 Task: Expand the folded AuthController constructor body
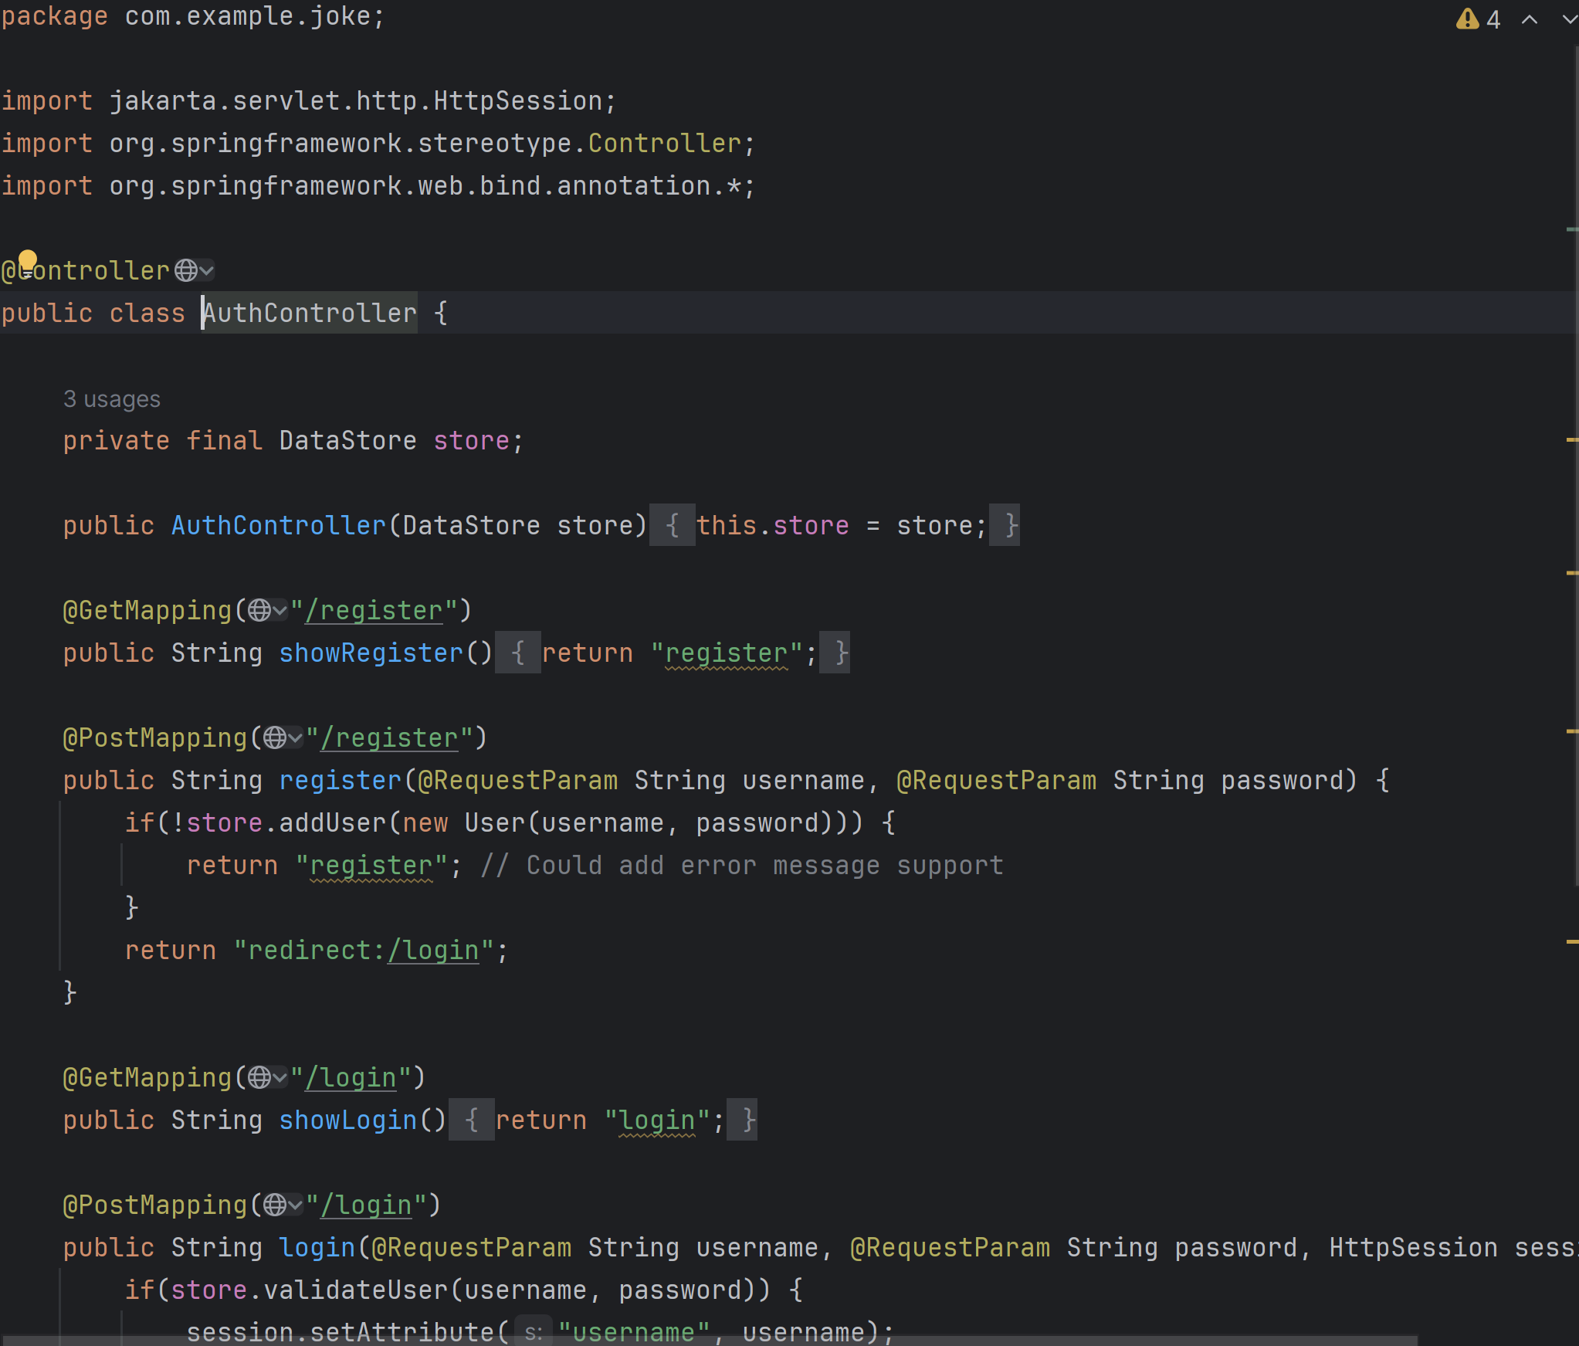click(x=672, y=525)
